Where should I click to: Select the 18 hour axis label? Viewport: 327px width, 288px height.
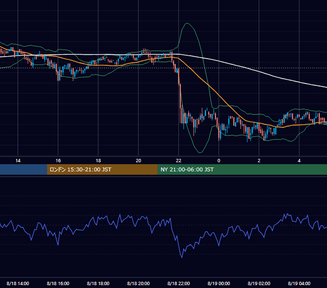click(98, 161)
